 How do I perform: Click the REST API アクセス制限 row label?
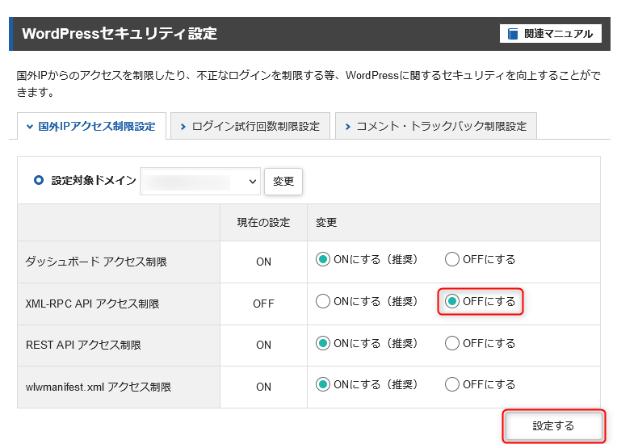(83, 345)
